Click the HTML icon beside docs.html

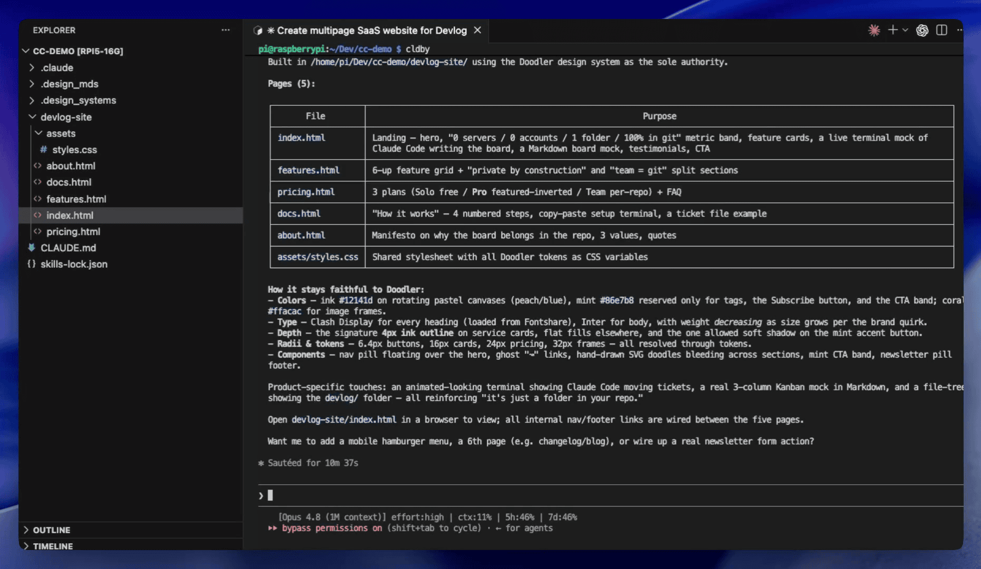point(37,182)
